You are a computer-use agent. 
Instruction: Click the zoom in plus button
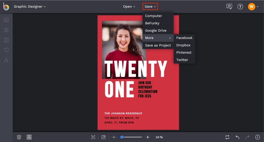coord(148,137)
